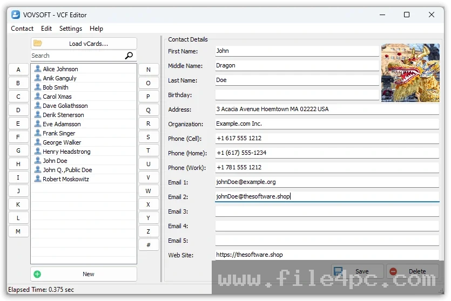Image resolution: width=451 pixels, height=301 pixels.
Task: Click the Email 1 field
Action: 327,182
